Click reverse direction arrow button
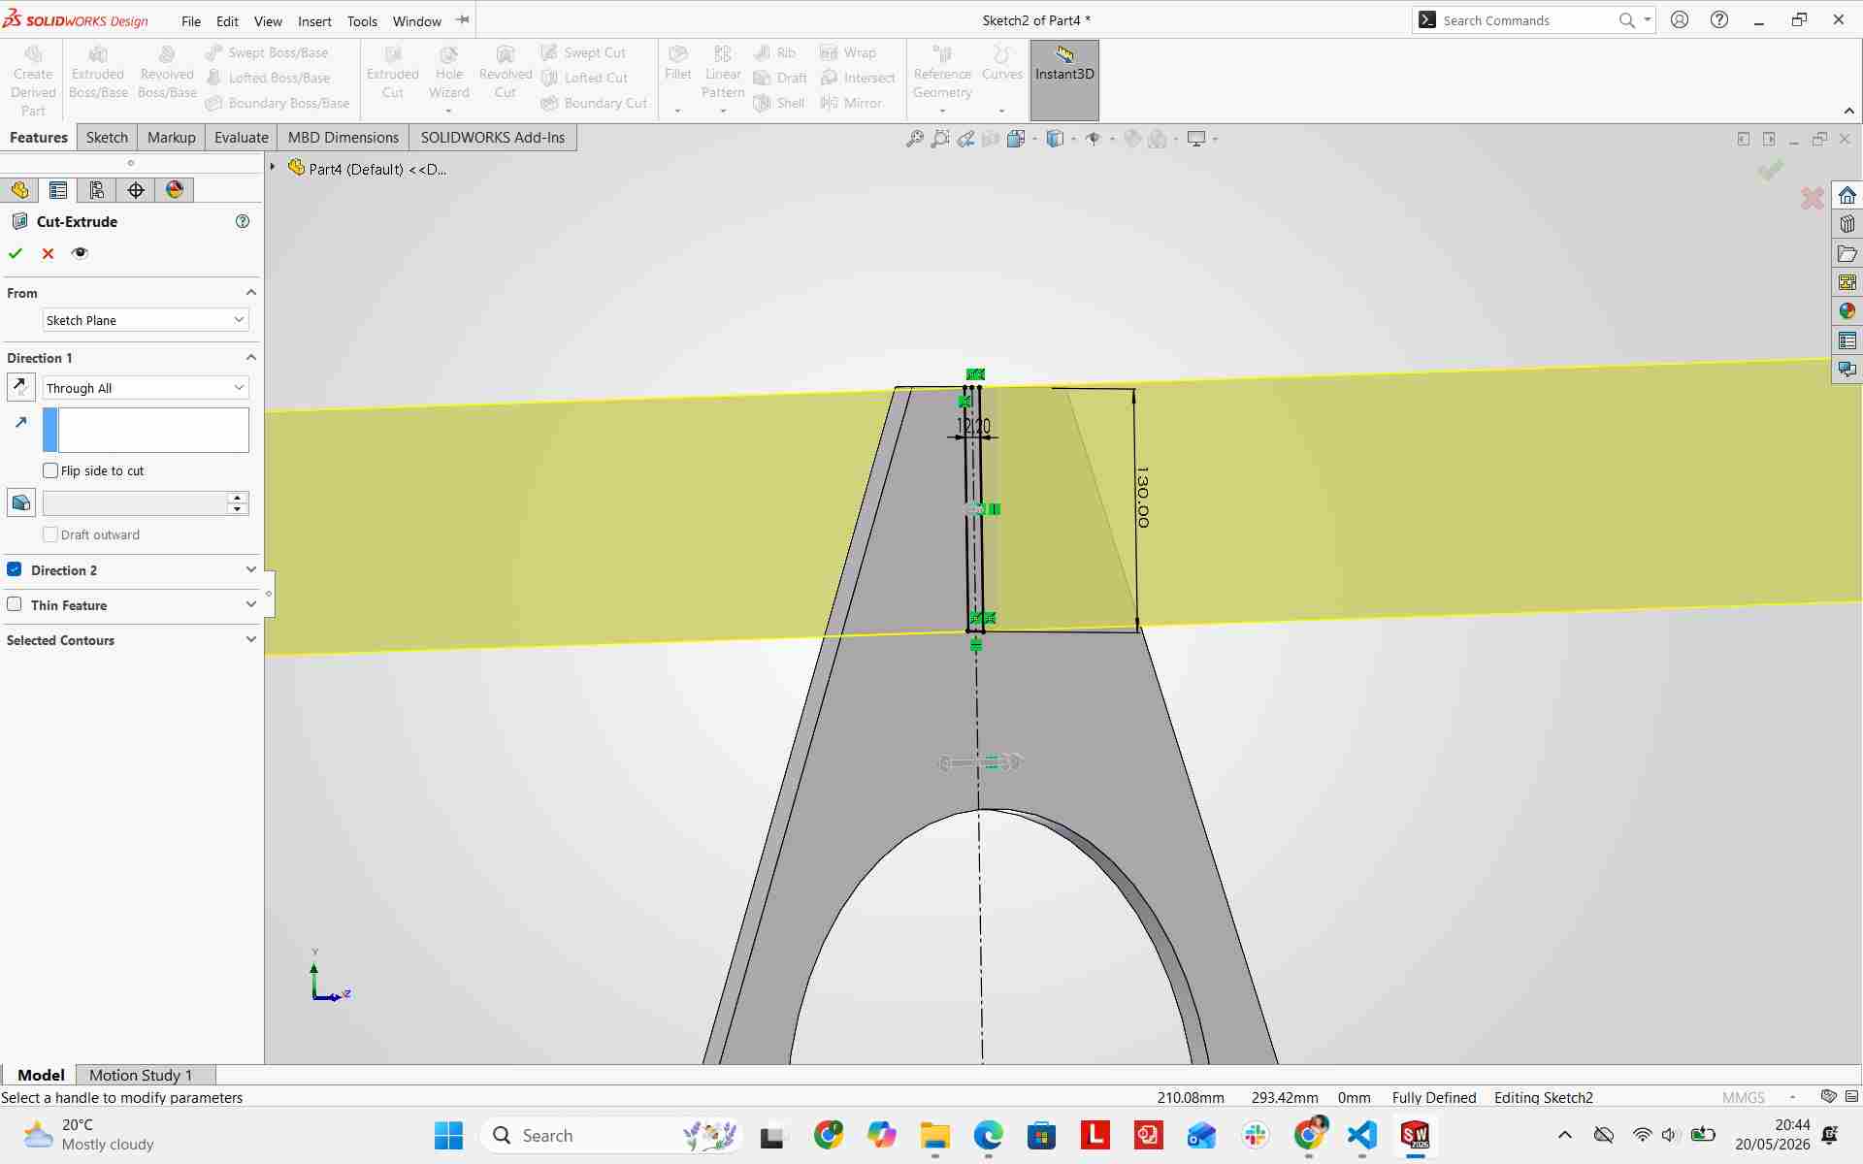This screenshot has height=1164, width=1863. tap(20, 388)
